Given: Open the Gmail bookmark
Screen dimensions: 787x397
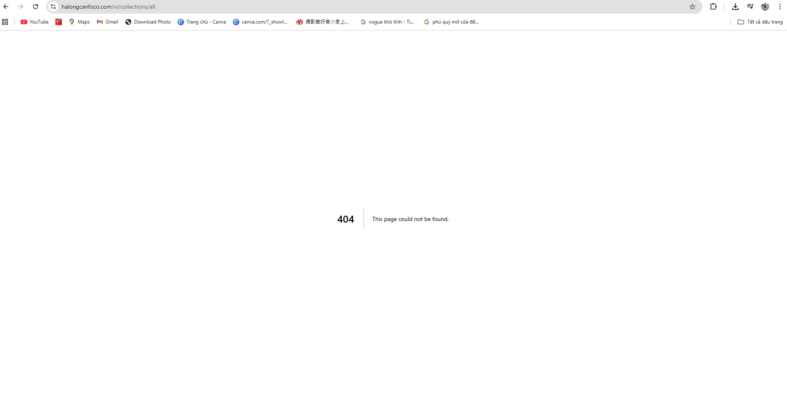Looking at the screenshot, I should point(107,22).
